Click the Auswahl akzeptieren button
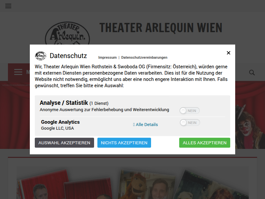 click(x=64, y=143)
